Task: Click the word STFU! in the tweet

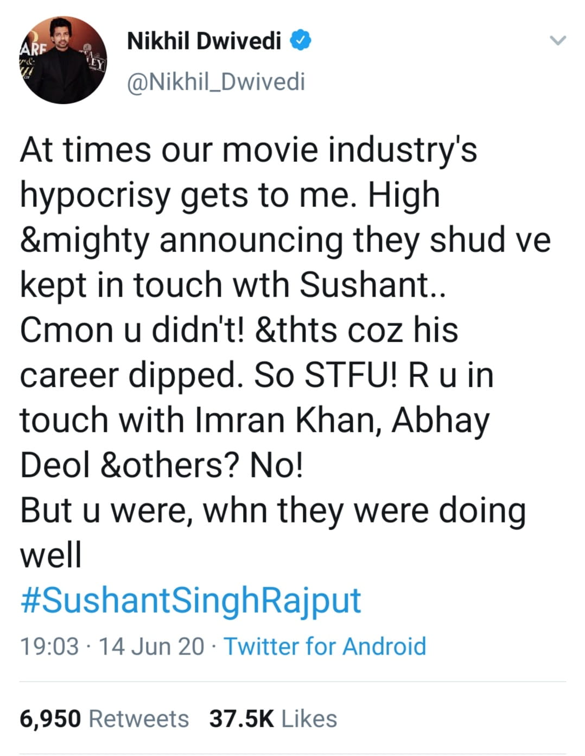Action: (x=351, y=375)
